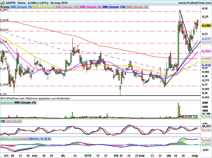212x158 pixels.
Task: Click the 'abr' month marker on time axis
Action: click(x=169, y=156)
